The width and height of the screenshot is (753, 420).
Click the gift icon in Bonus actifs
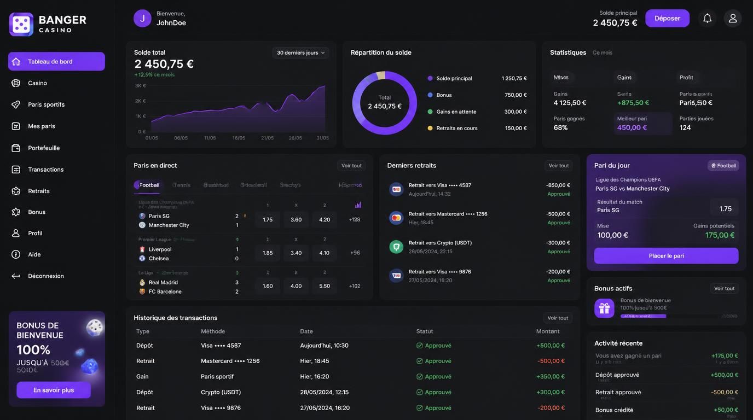pos(604,308)
